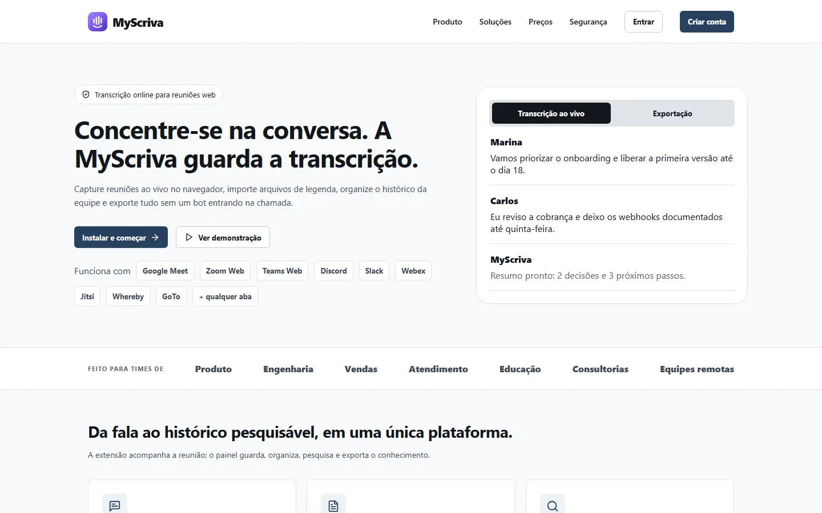822x513 pixels.
Task: Click the MyScriva logo icon
Action: tap(98, 22)
